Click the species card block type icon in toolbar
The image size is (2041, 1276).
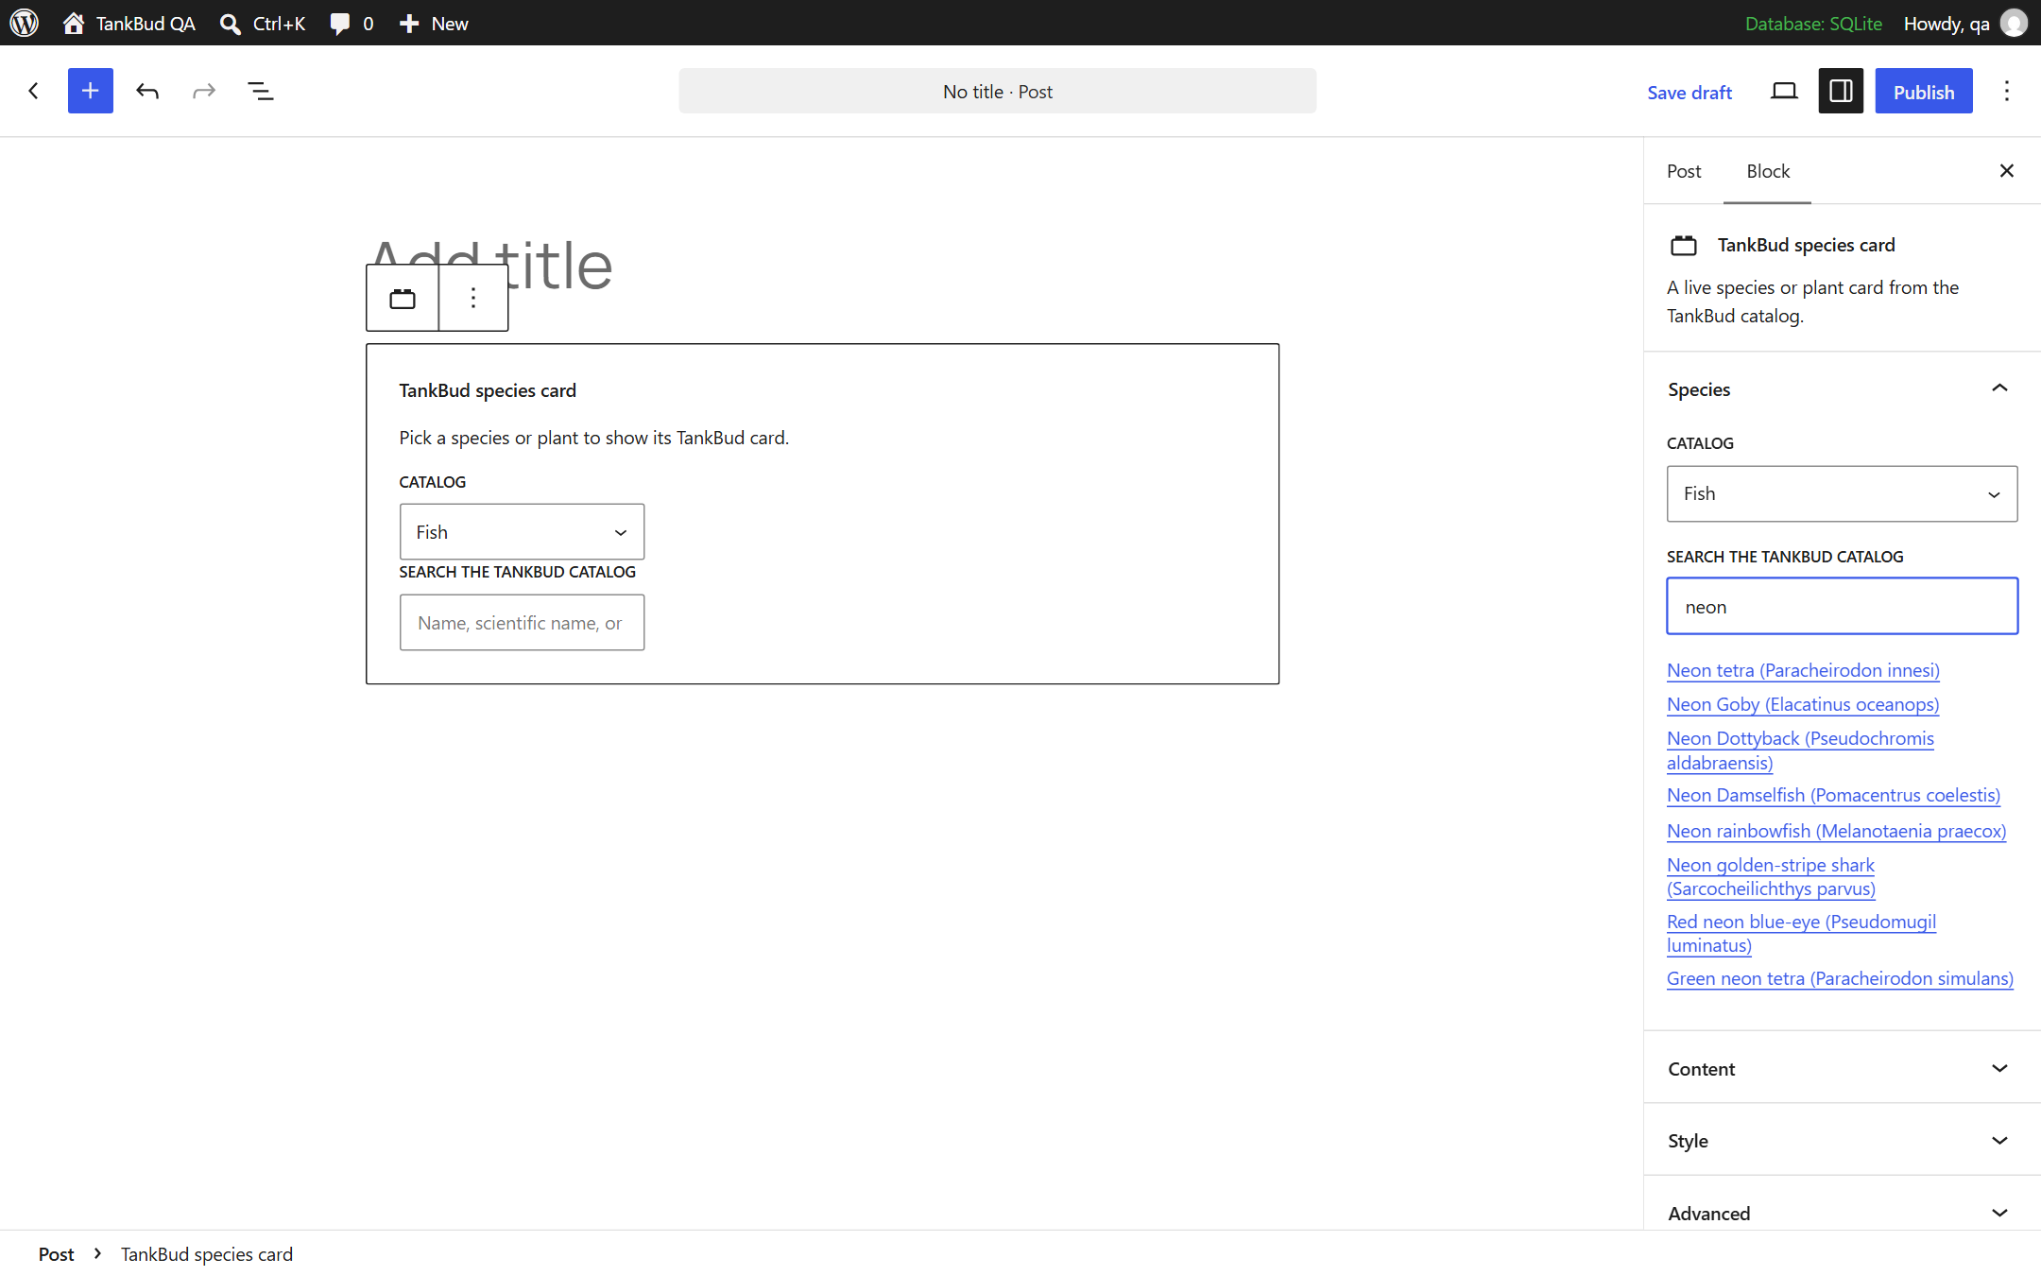click(x=403, y=299)
